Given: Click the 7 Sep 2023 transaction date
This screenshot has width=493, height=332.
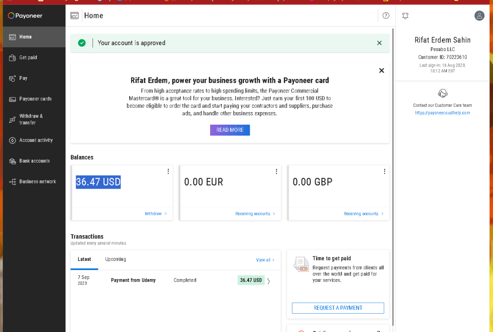Looking at the screenshot, I should pos(84,280).
